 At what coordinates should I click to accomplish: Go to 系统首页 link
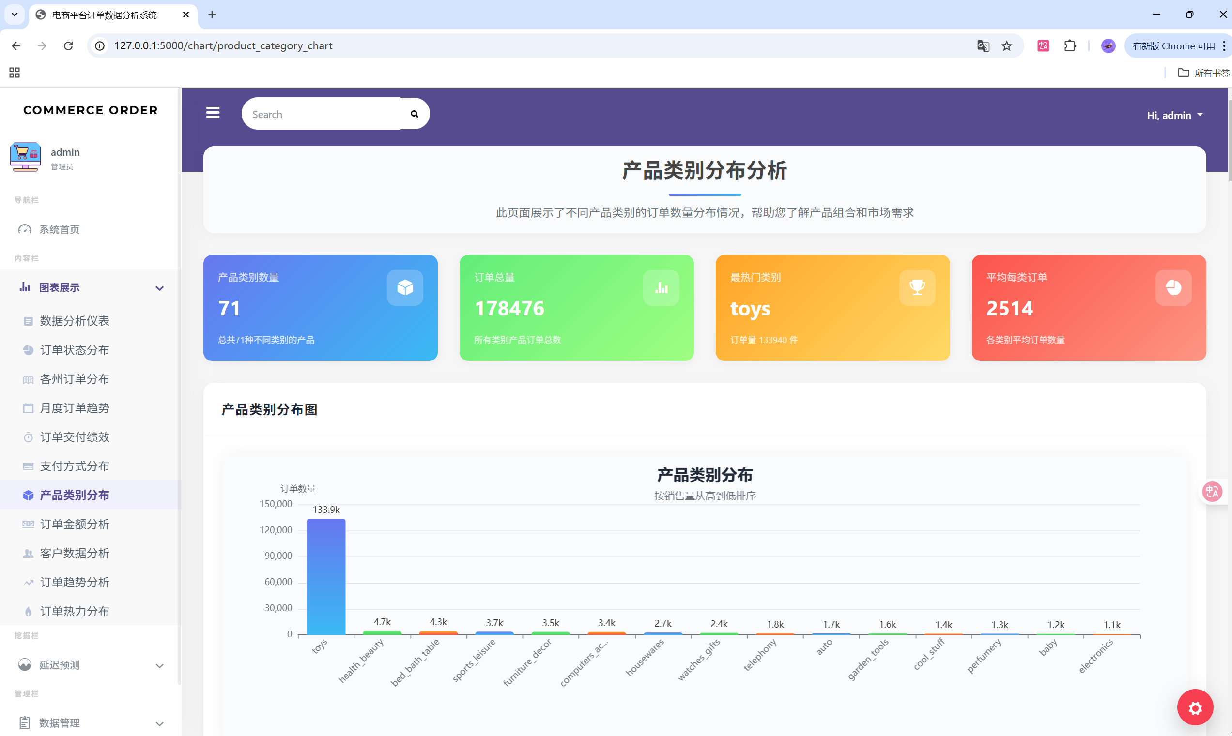point(60,230)
